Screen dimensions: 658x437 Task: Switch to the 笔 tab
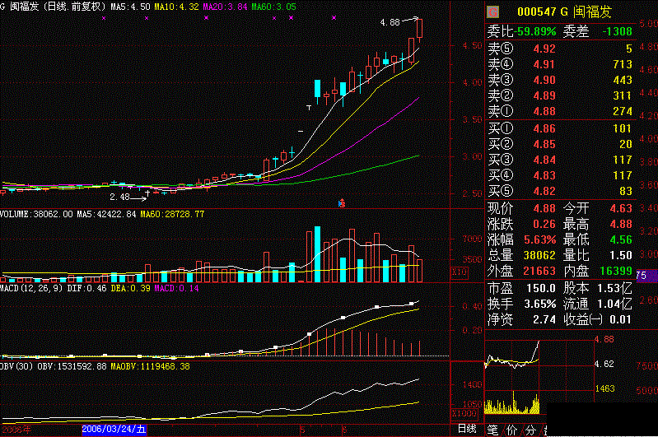point(492,430)
